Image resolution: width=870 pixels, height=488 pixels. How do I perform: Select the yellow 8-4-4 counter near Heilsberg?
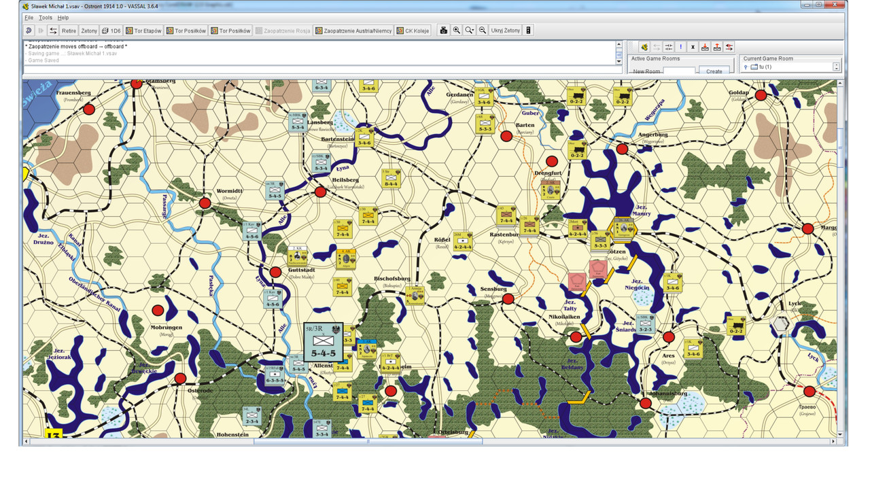pos(391,178)
